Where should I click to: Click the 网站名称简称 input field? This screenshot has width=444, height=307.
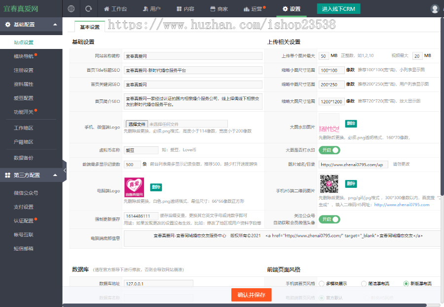[193, 56]
